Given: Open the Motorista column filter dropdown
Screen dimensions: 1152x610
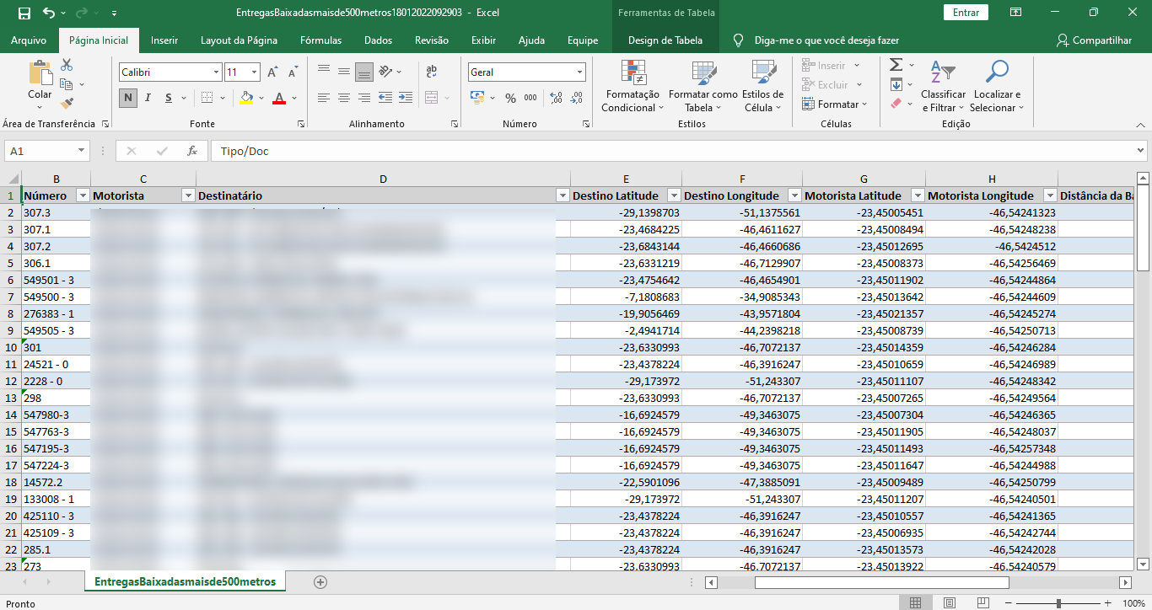Looking at the screenshot, I should (188, 195).
